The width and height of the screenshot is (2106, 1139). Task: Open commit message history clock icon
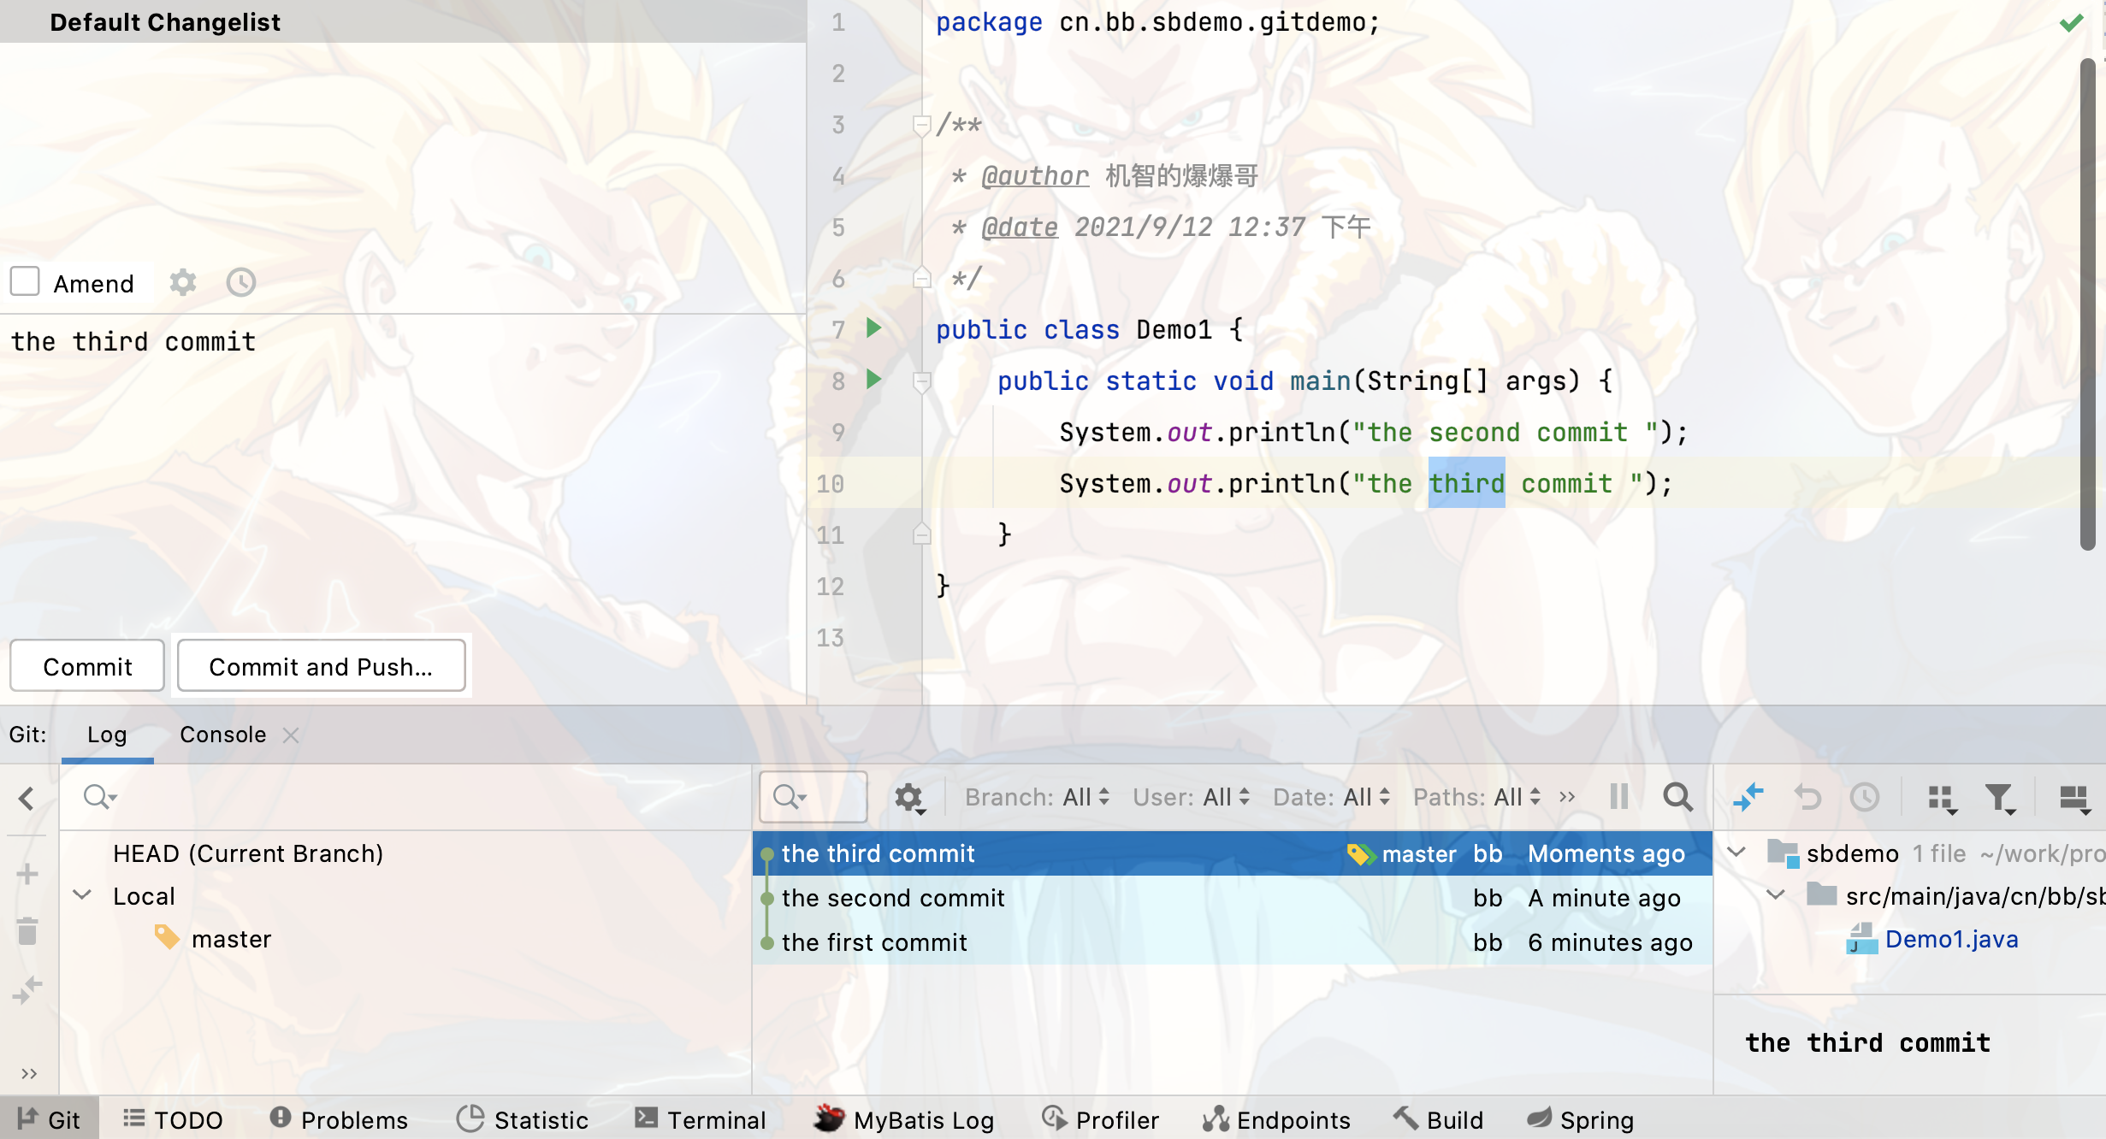click(x=240, y=282)
